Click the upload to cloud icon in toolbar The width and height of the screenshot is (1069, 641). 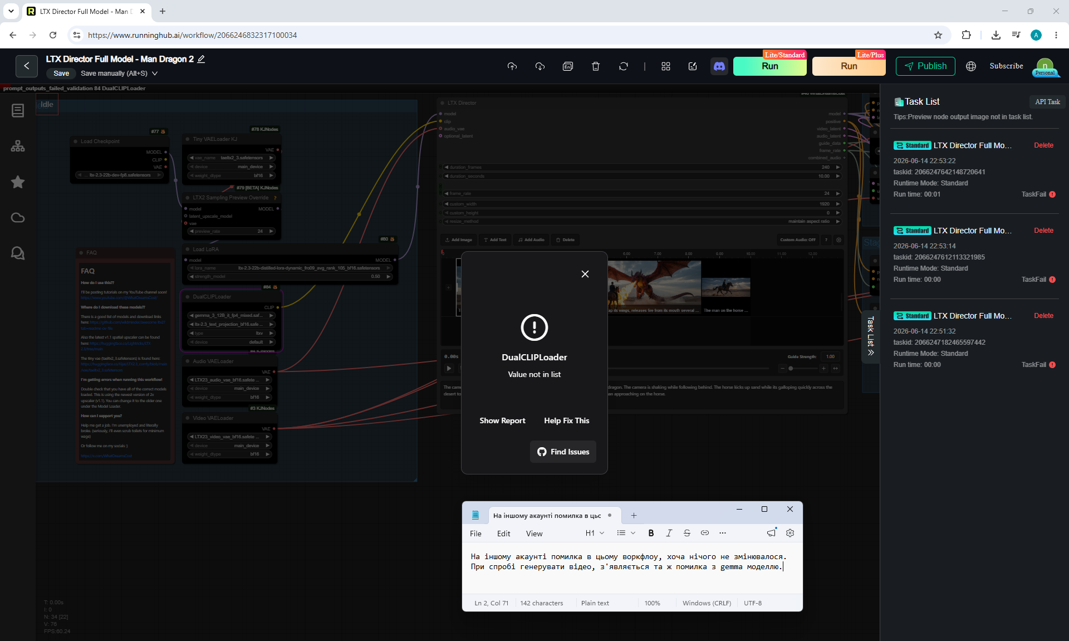coord(512,66)
